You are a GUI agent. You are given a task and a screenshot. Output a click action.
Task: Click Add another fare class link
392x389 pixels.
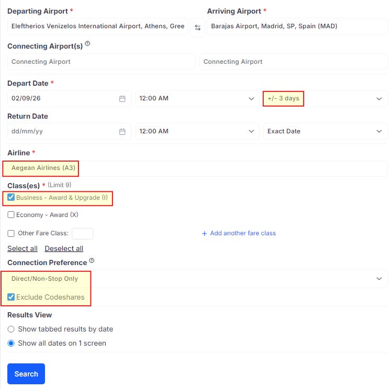243,233
